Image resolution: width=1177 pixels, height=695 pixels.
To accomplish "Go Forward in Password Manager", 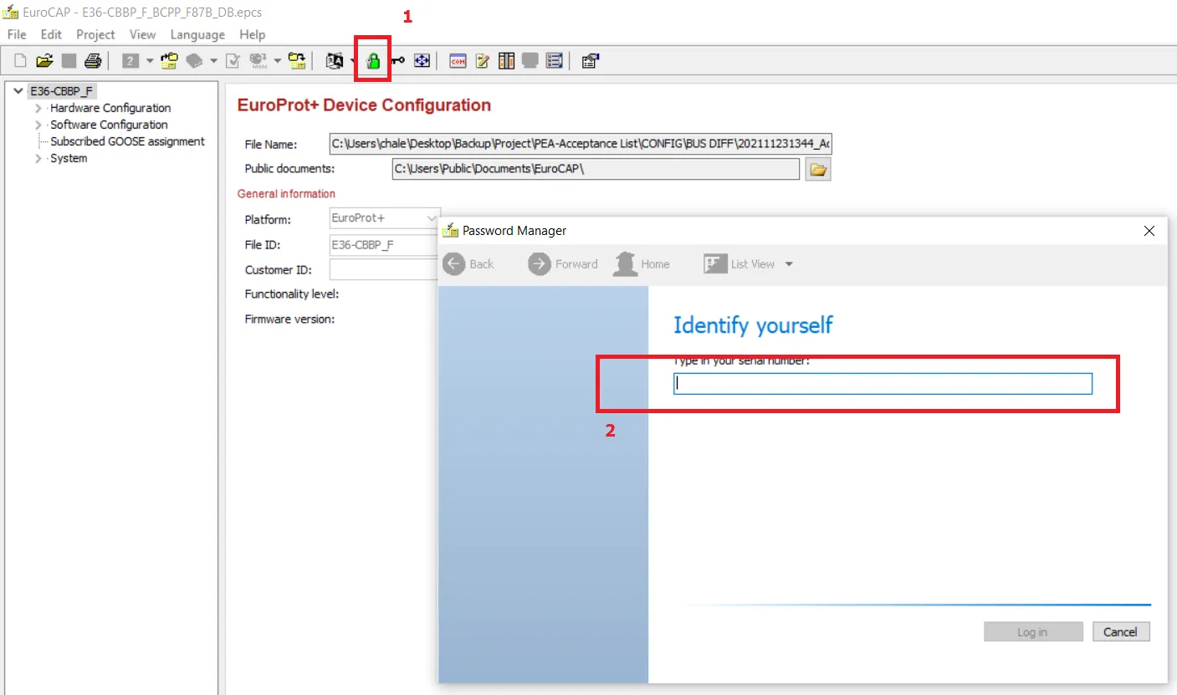I will tap(563, 264).
